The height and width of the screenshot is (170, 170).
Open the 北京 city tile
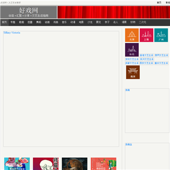132,35
